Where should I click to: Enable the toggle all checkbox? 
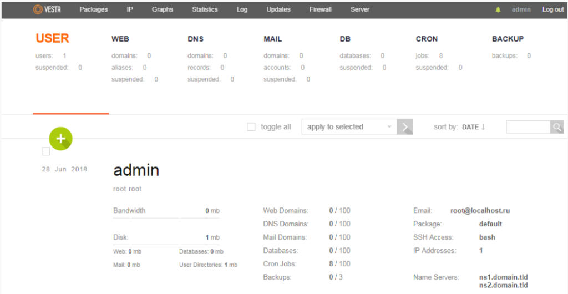click(251, 127)
